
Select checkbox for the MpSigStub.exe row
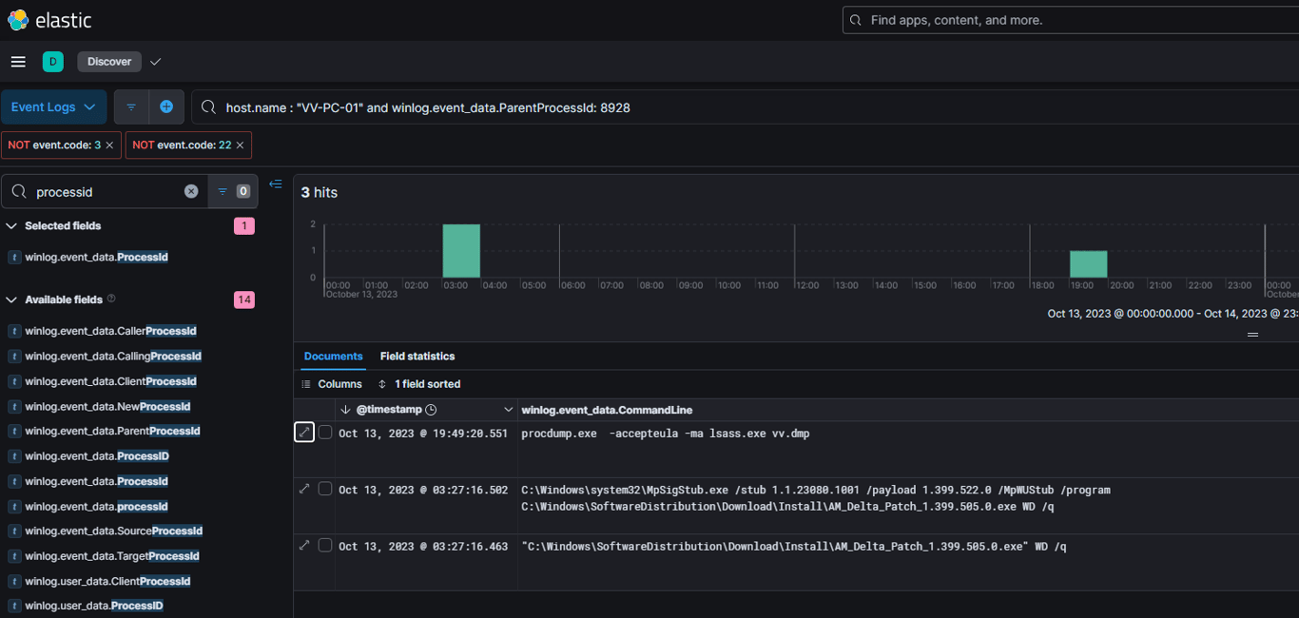[x=325, y=489]
